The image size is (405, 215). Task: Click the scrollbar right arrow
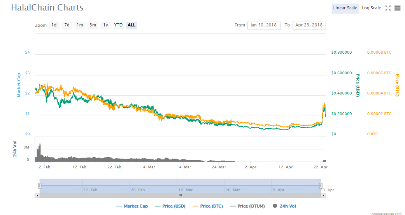click(x=323, y=195)
